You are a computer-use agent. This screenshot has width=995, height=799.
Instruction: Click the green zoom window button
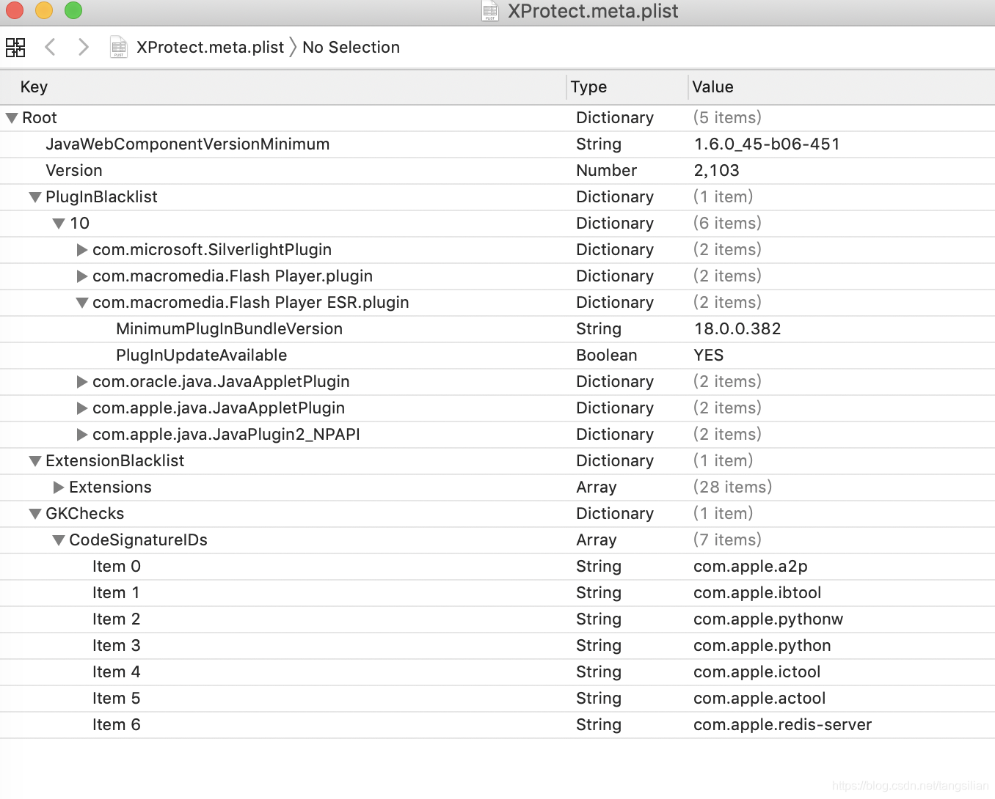[x=73, y=10]
